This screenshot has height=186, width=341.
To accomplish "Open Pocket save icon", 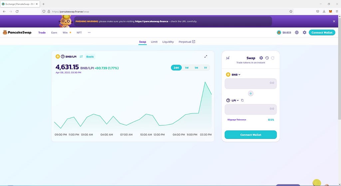I will [318, 12].
